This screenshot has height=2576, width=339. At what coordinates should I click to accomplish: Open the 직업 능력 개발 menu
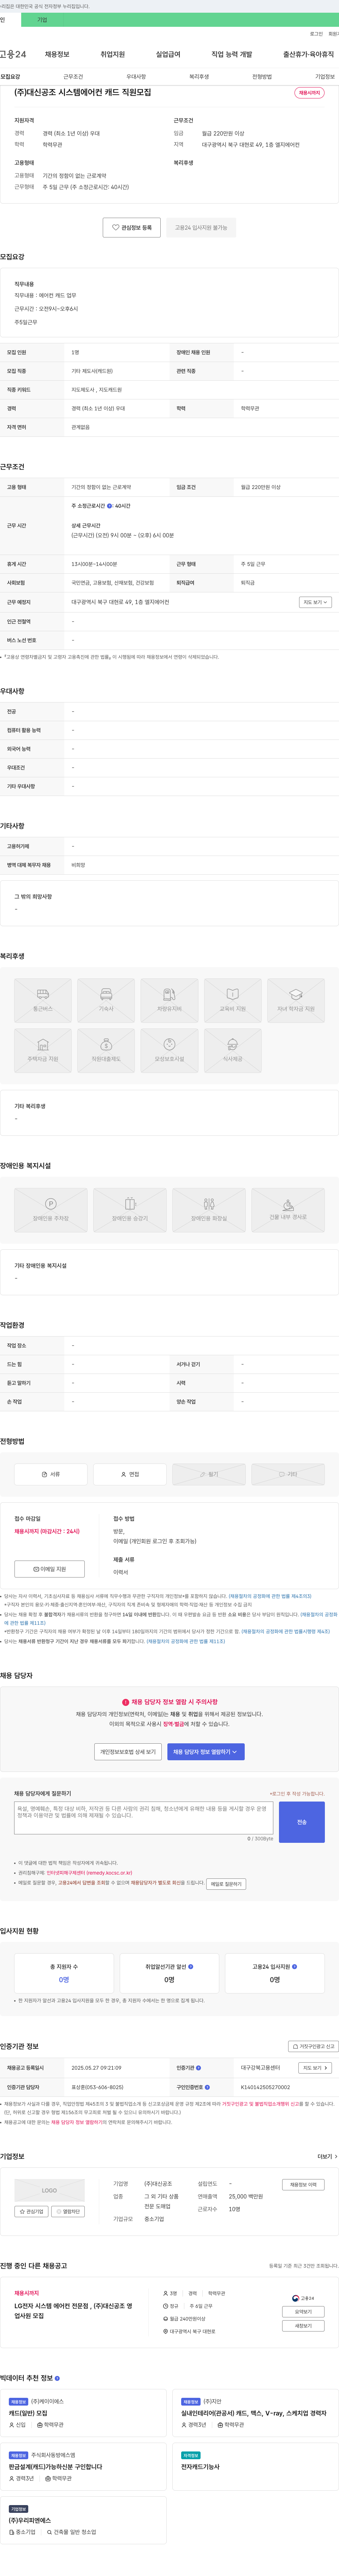tap(232, 54)
